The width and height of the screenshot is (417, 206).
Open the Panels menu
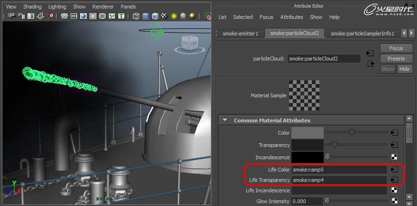pos(128,7)
